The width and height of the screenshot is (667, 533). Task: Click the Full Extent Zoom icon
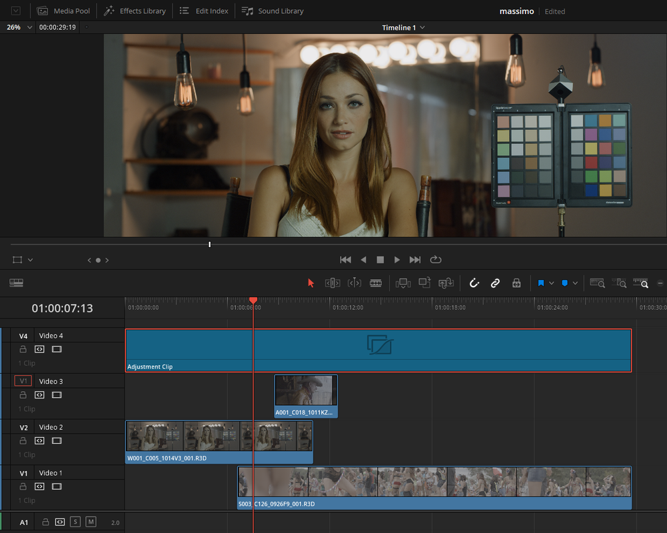pos(597,282)
